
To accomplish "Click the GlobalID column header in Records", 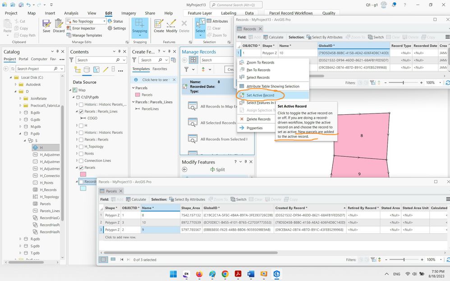I will coord(354,46).
